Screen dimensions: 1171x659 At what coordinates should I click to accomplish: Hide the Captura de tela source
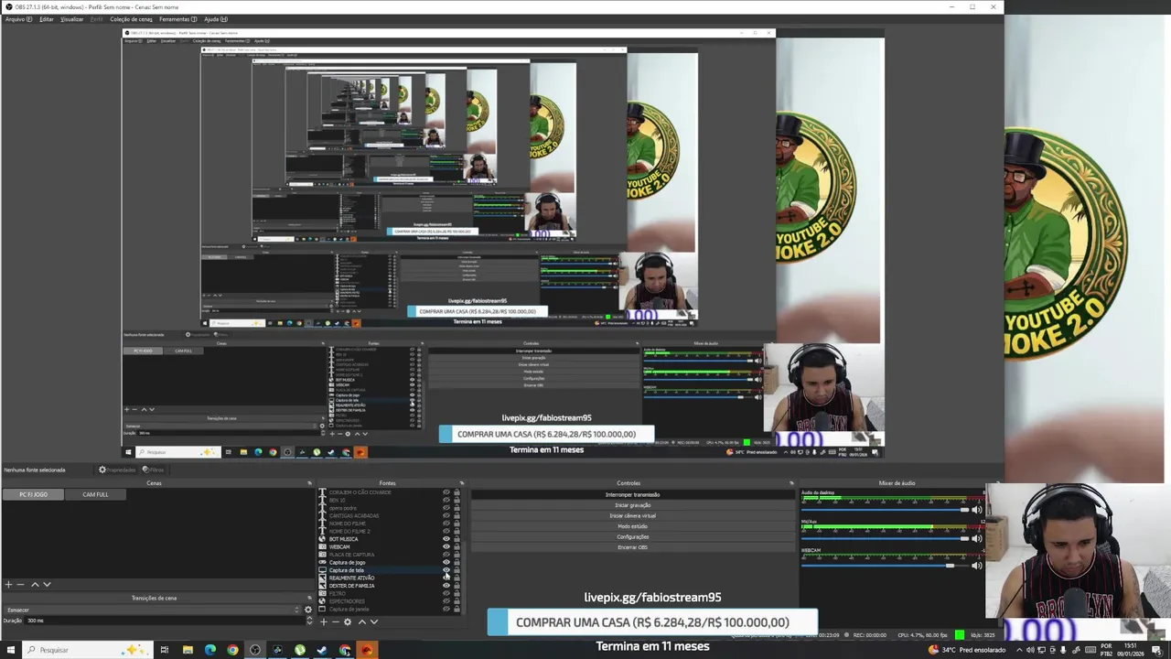click(446, 570)
